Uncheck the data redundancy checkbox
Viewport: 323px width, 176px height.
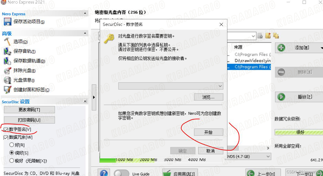coord(6,137)
